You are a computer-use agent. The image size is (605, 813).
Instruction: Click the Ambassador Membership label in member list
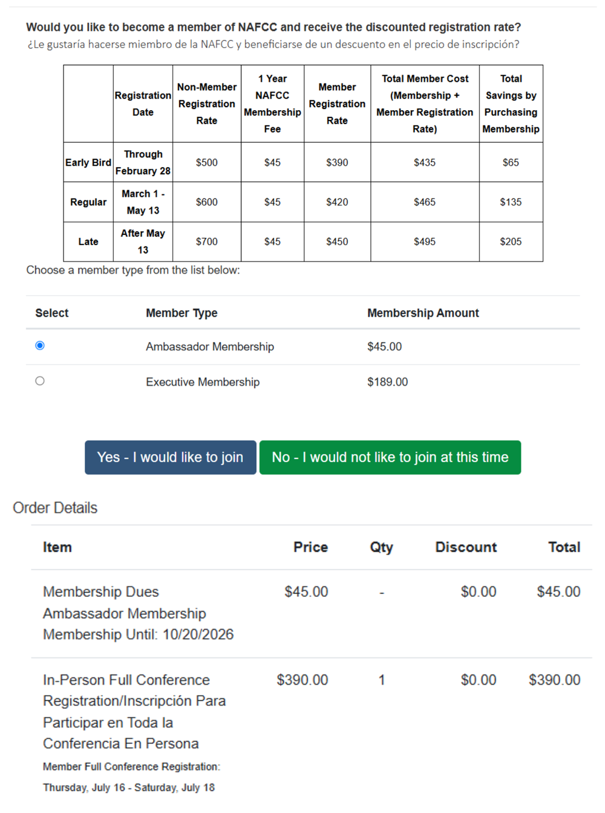(x=209, y=347)
